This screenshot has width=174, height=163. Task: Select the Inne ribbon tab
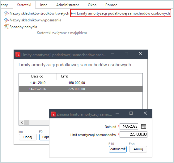click(x=44, y=5)
